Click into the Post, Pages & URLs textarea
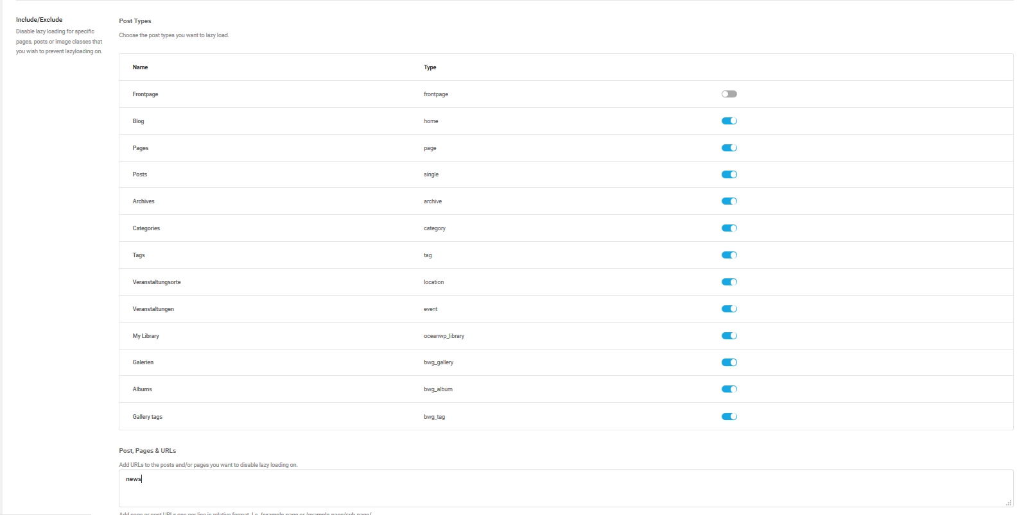Image resolution: width=1026 pixels, height=515 pixels. [x=565, y=488]
